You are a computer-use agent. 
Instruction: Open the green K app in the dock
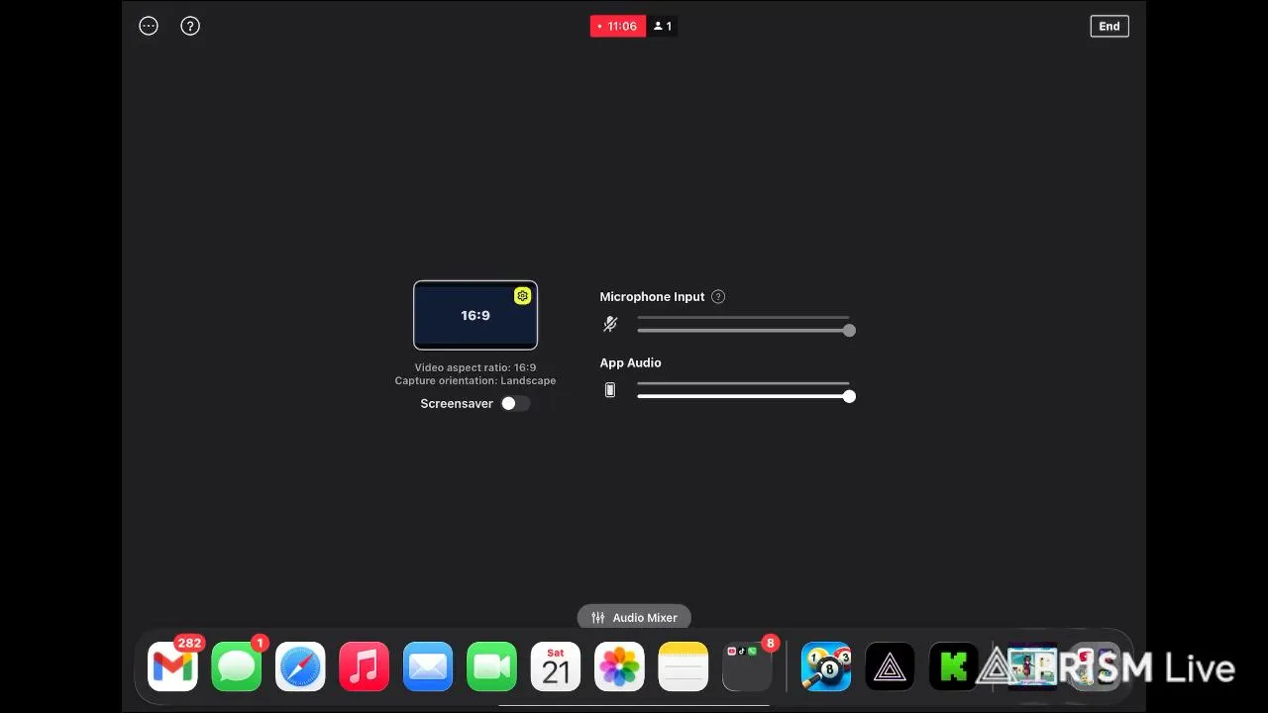click(954, 667)
